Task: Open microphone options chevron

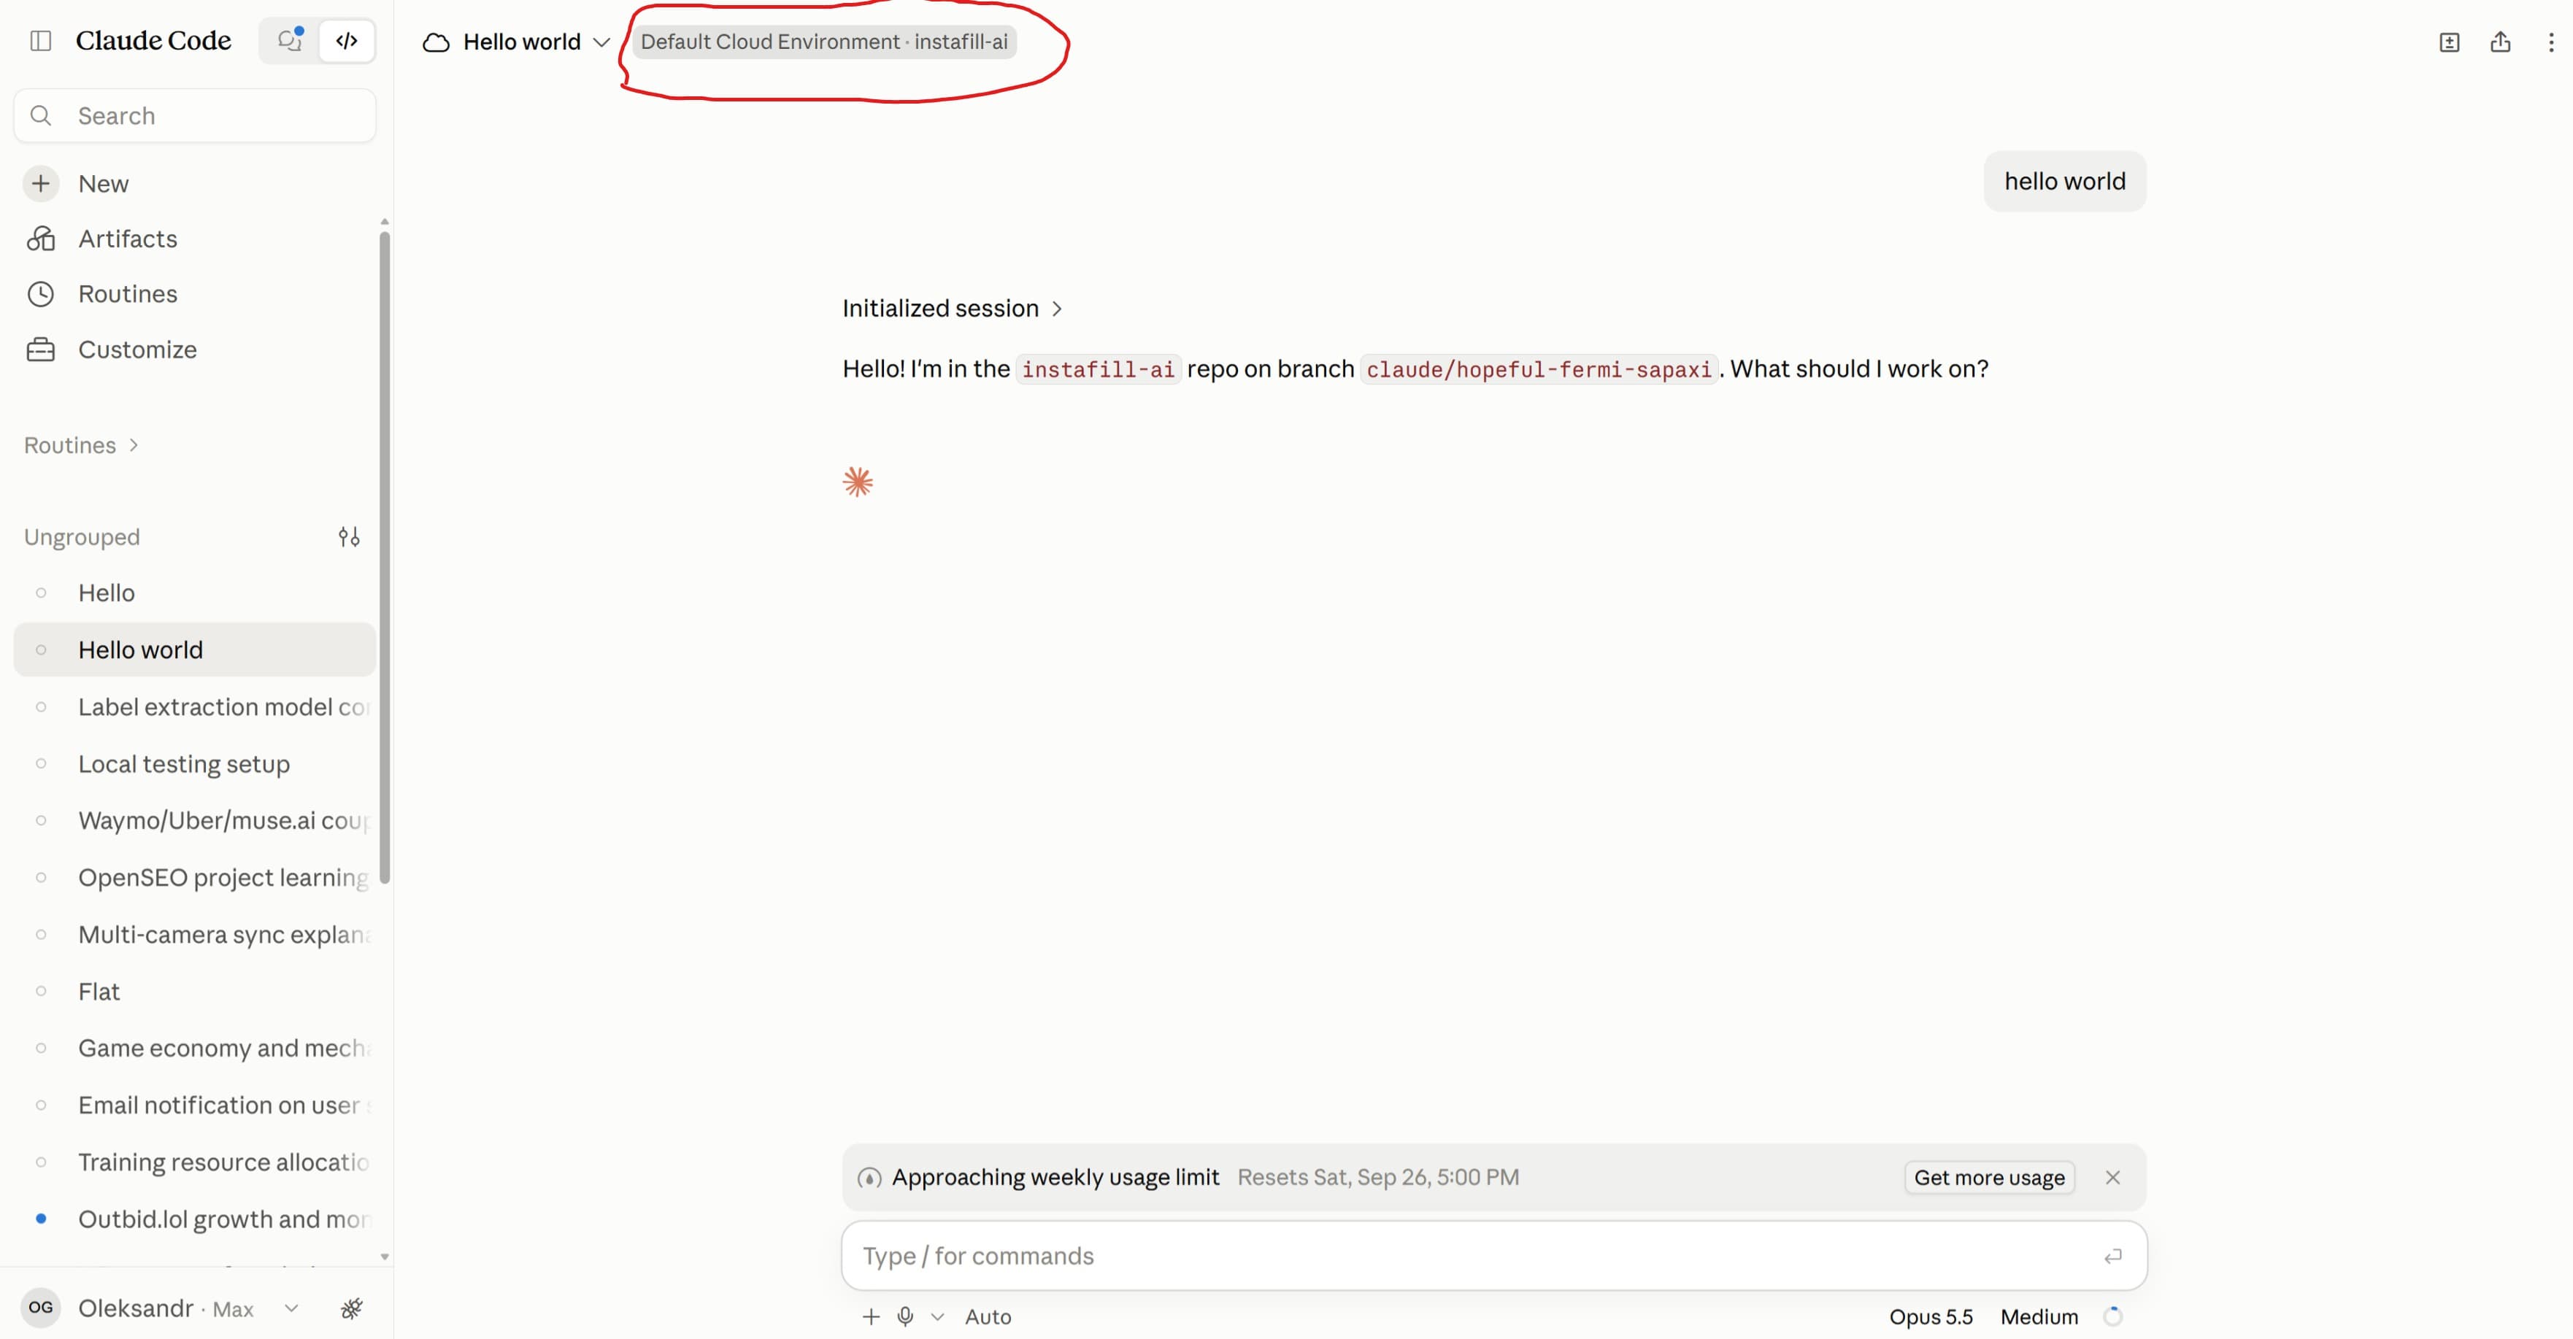Action: pos(937,1317)
